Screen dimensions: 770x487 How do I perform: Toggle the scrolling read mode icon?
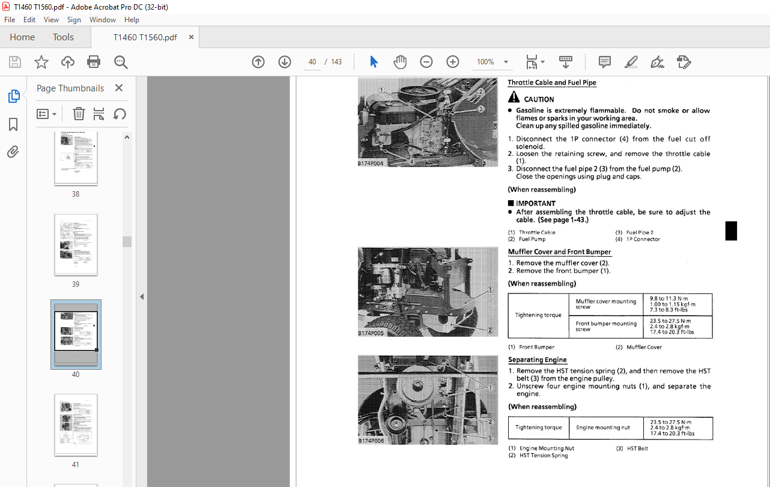tap(566, 62)
